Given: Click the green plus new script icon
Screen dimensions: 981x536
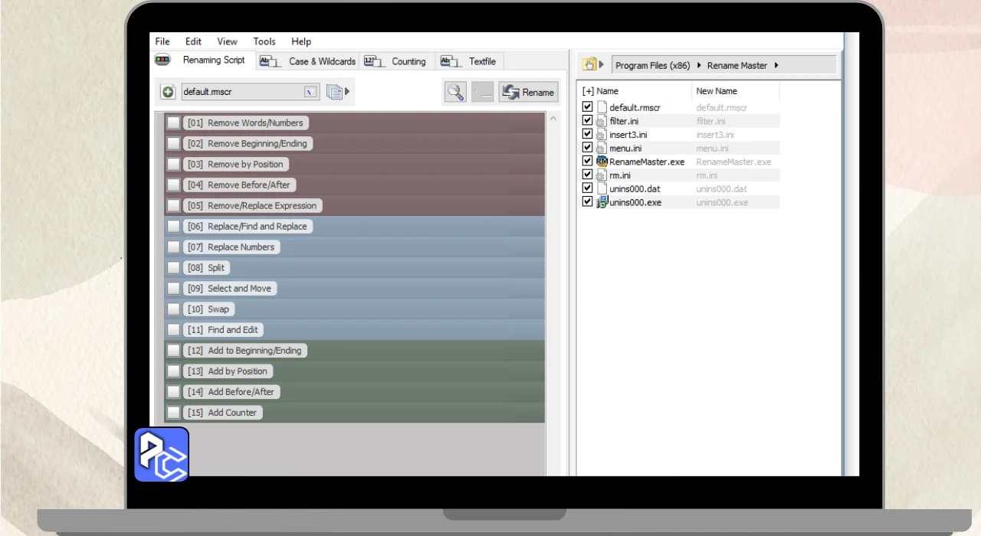Looking at the screenshot, I should (x=169, y=92).
